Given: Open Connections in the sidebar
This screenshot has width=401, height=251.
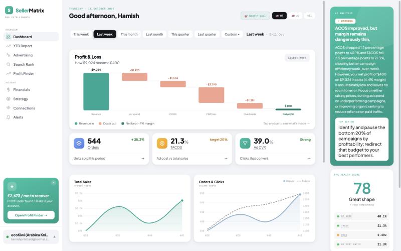Looking at the screenshot, I should [31, 108].
